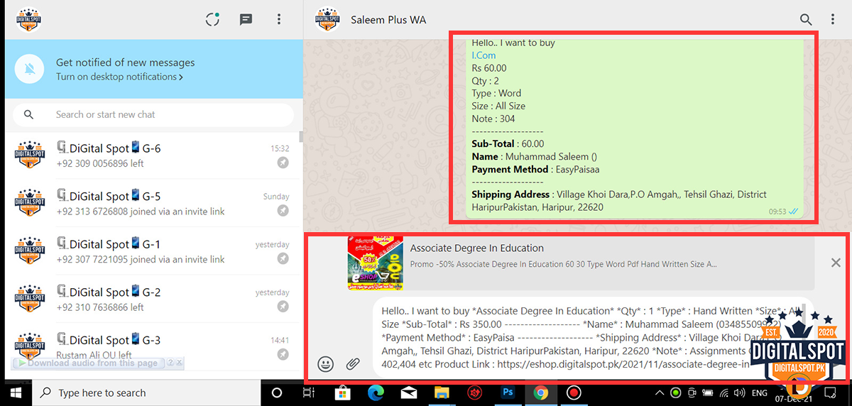Click the Windows taskbar search box

[146, 393]
